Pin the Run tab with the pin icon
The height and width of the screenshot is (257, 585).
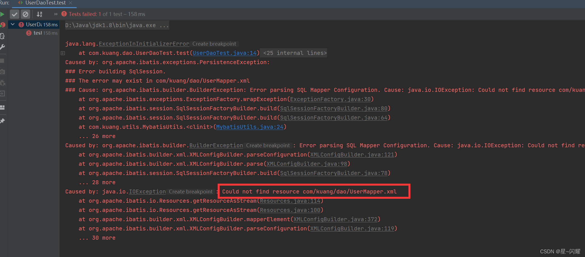pyautogui.click(x=2, y=121)
